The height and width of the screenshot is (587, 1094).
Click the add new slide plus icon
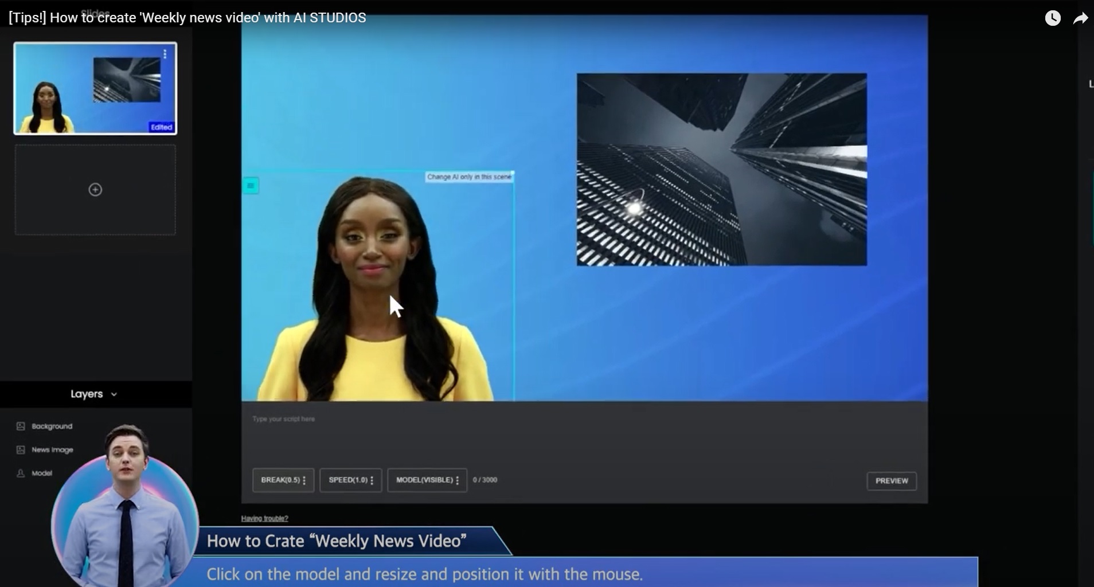(95, 189)
